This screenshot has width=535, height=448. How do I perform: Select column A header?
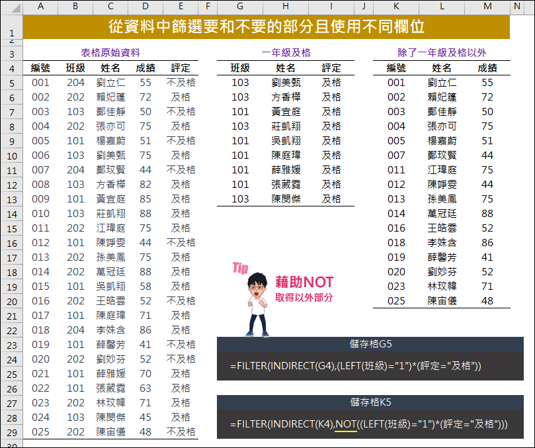[40, 7]
